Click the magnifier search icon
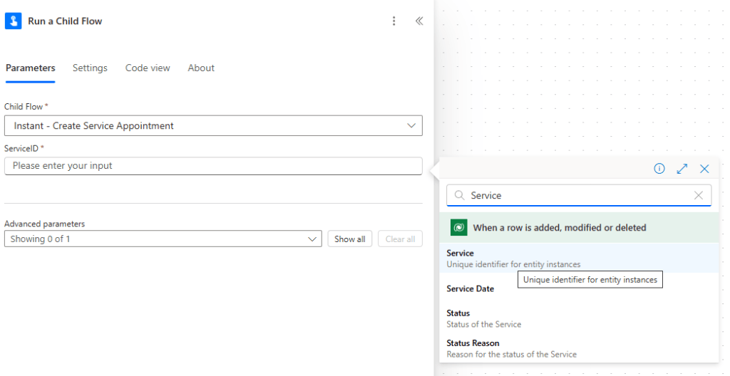The height and width of the screenshot is (376, 730). (459, 195)
